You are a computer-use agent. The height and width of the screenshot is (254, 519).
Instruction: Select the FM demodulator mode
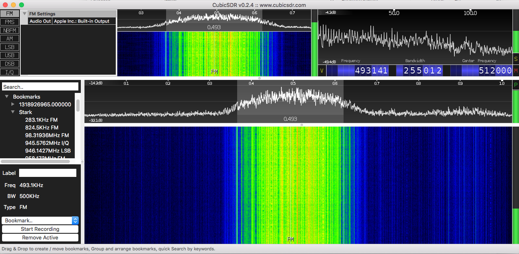coord(10,13)
